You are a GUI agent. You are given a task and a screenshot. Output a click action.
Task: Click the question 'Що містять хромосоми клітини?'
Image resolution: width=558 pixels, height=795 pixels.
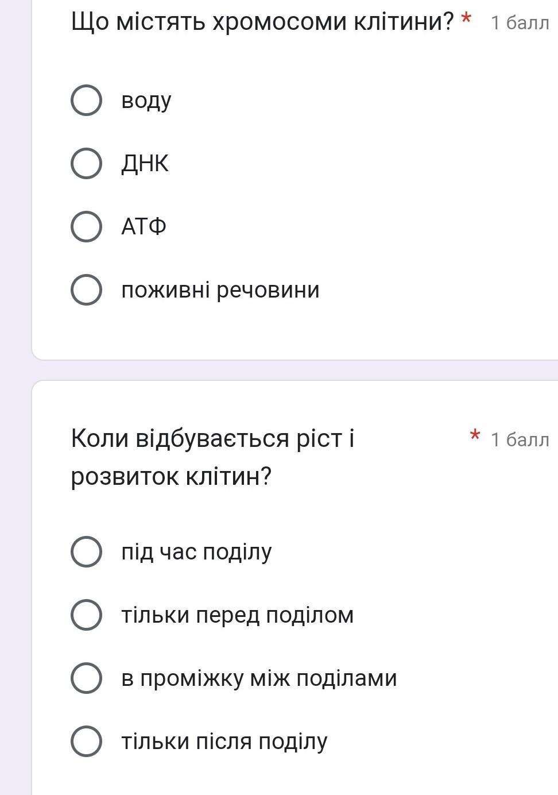262,22
